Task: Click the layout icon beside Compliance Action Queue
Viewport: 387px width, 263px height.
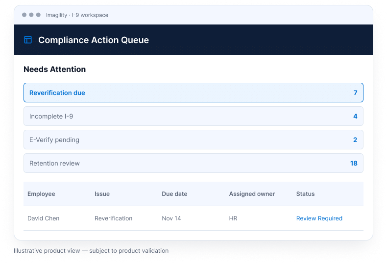Action: [28, 40]
